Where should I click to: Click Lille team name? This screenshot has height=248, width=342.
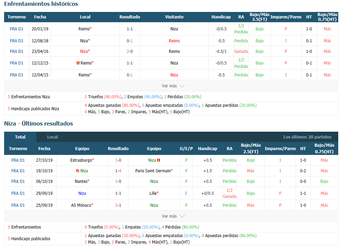click(153, 193)
